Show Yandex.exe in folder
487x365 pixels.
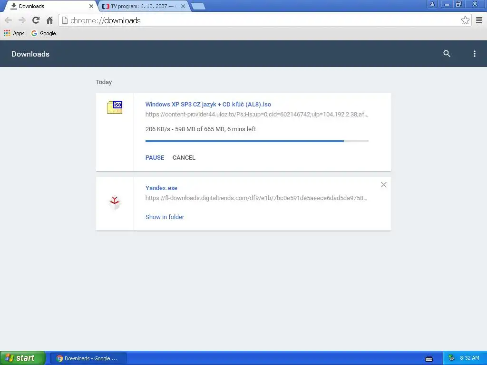point(165,217)
